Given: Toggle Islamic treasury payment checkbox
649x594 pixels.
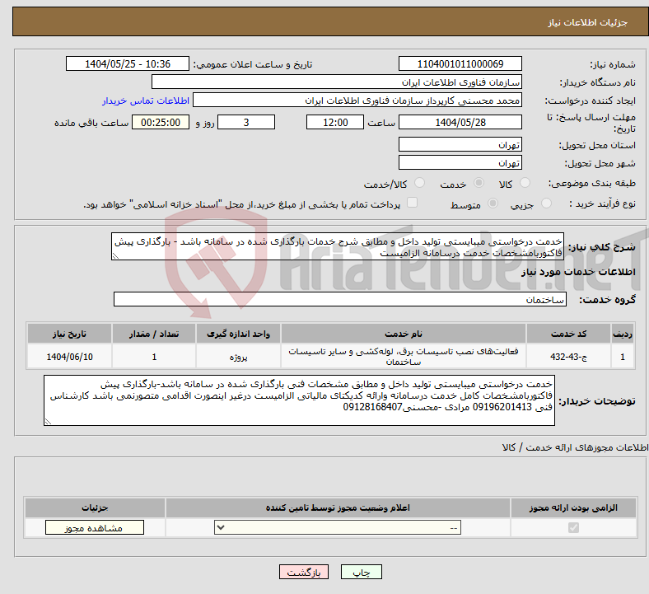Looking at the screenshot, I should click(x=413, y=203).
